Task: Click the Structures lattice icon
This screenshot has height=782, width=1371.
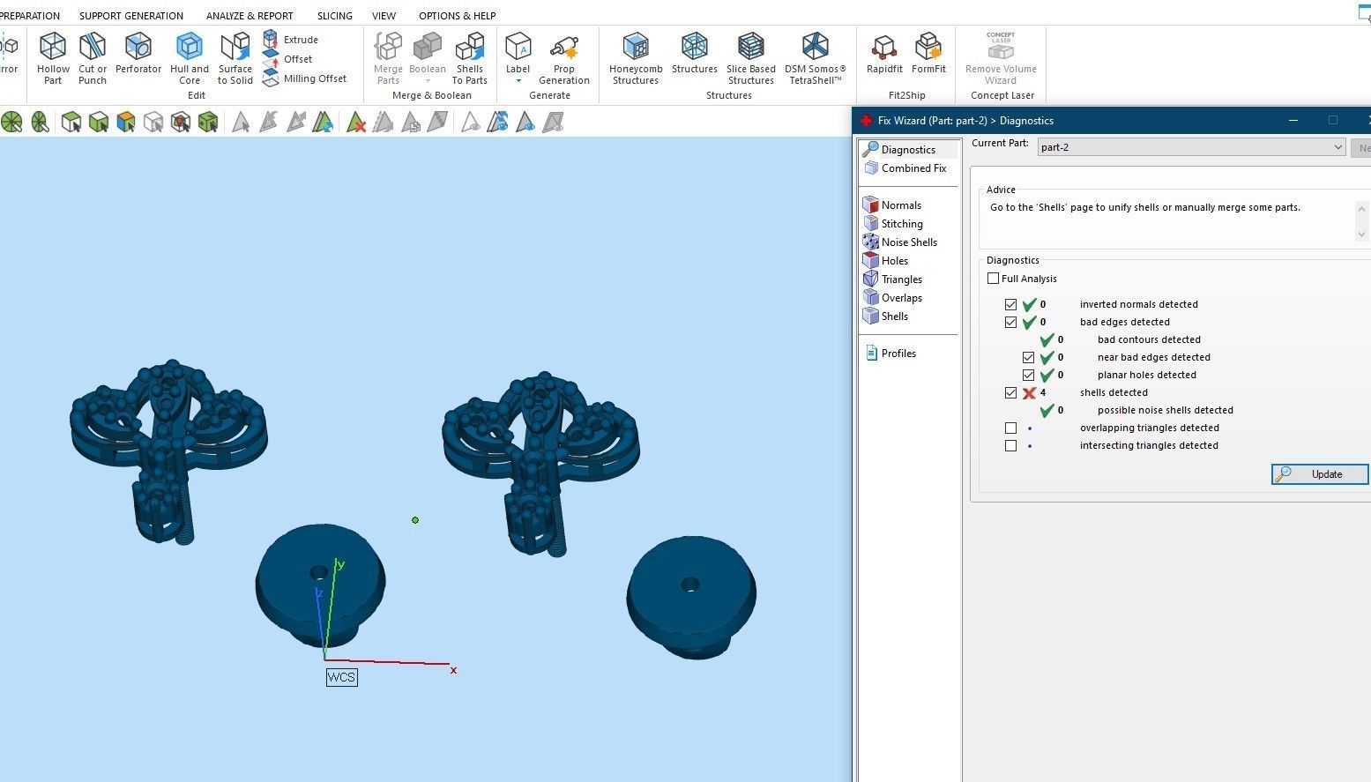Action: tap(695, 54)
